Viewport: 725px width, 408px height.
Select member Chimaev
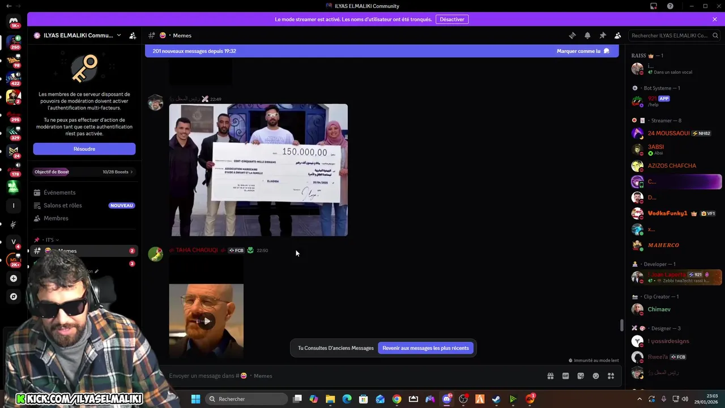coord(676,309)
